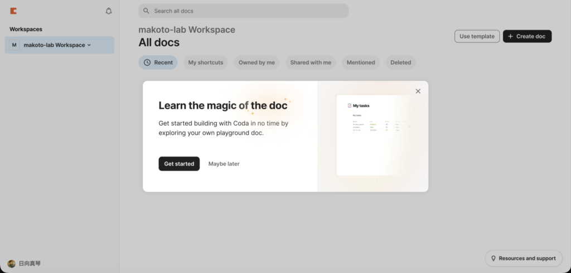This screenshot has width=571, height=273.
Task: Click the search magnifier icon
Action: pyautogui.click(x=146, y=11)
